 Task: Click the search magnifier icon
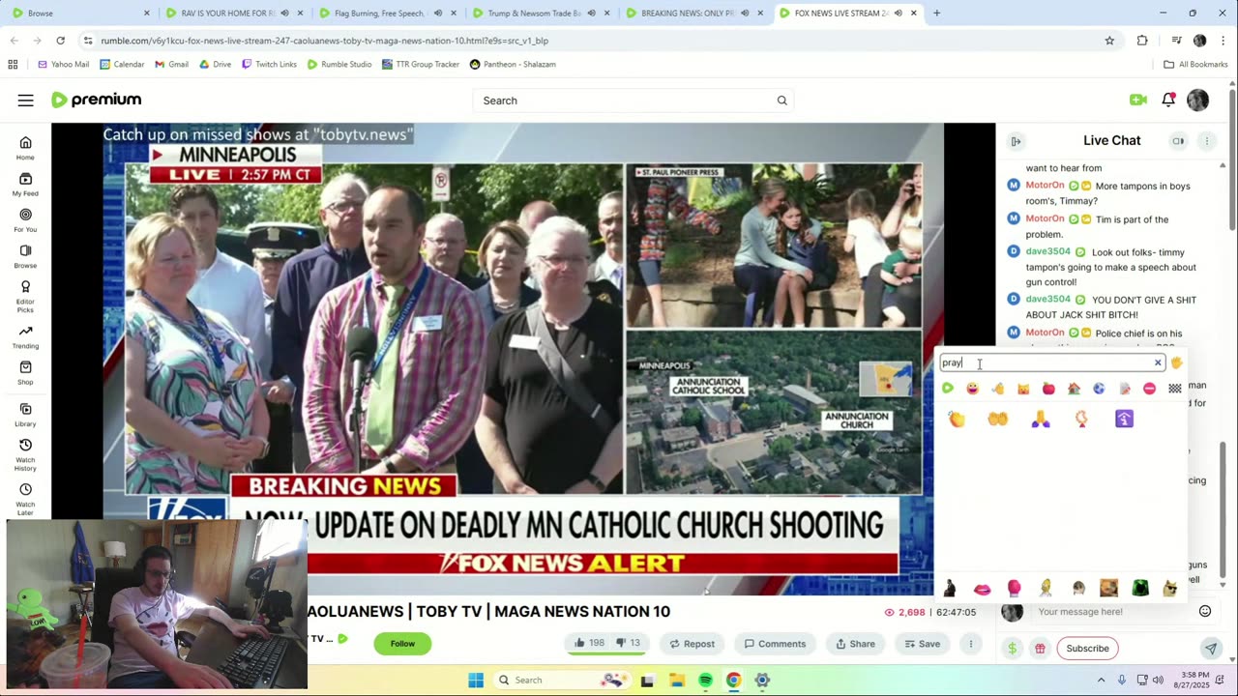click(x=781, y=101)
